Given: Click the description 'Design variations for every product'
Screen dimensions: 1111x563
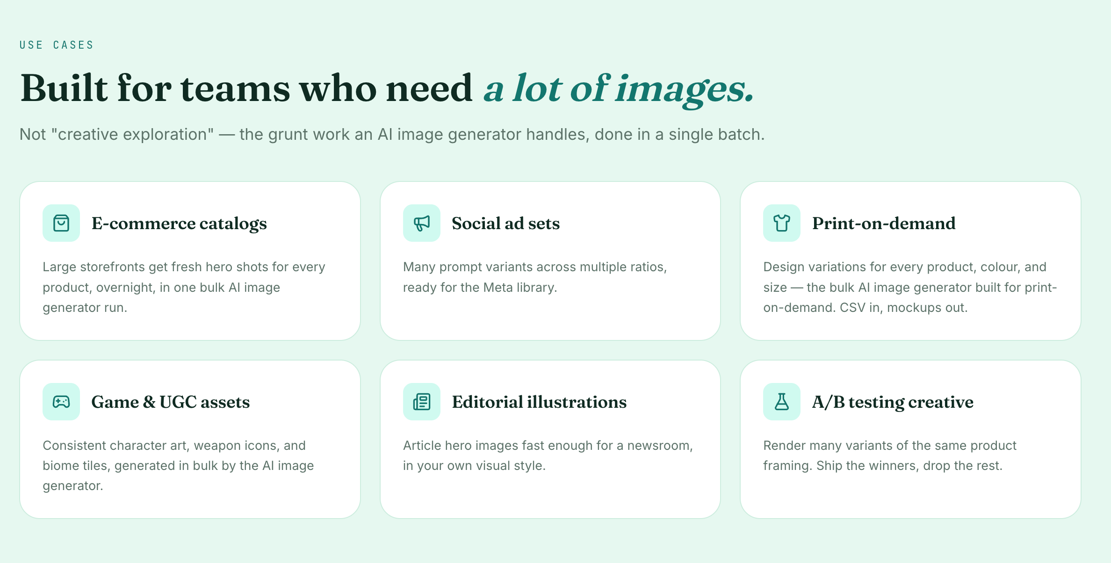Looking at the screenshot, I should [910, 287].
